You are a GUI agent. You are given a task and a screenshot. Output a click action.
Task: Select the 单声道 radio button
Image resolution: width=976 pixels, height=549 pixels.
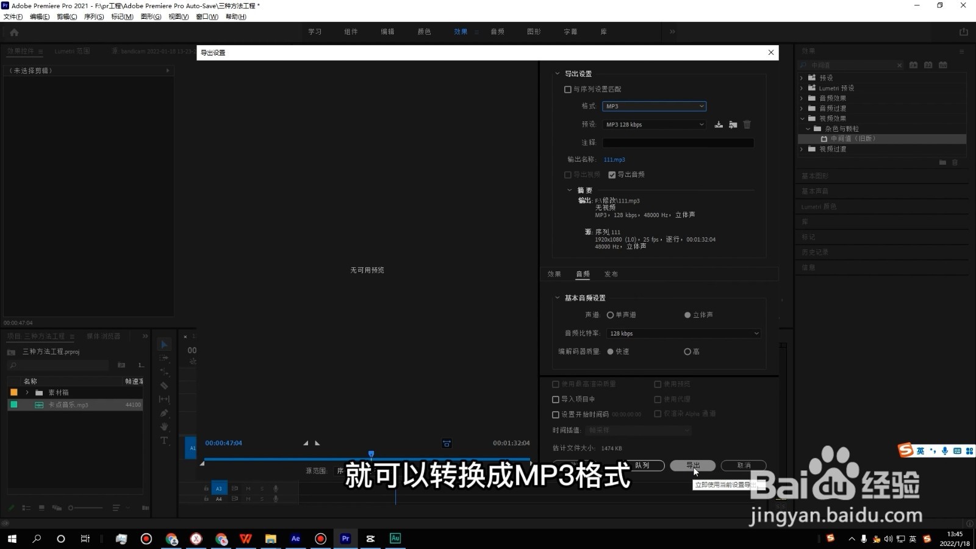point(611,315)
